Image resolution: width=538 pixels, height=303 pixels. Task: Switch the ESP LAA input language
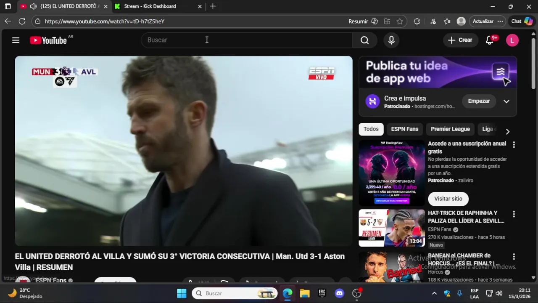click(475, 293)
